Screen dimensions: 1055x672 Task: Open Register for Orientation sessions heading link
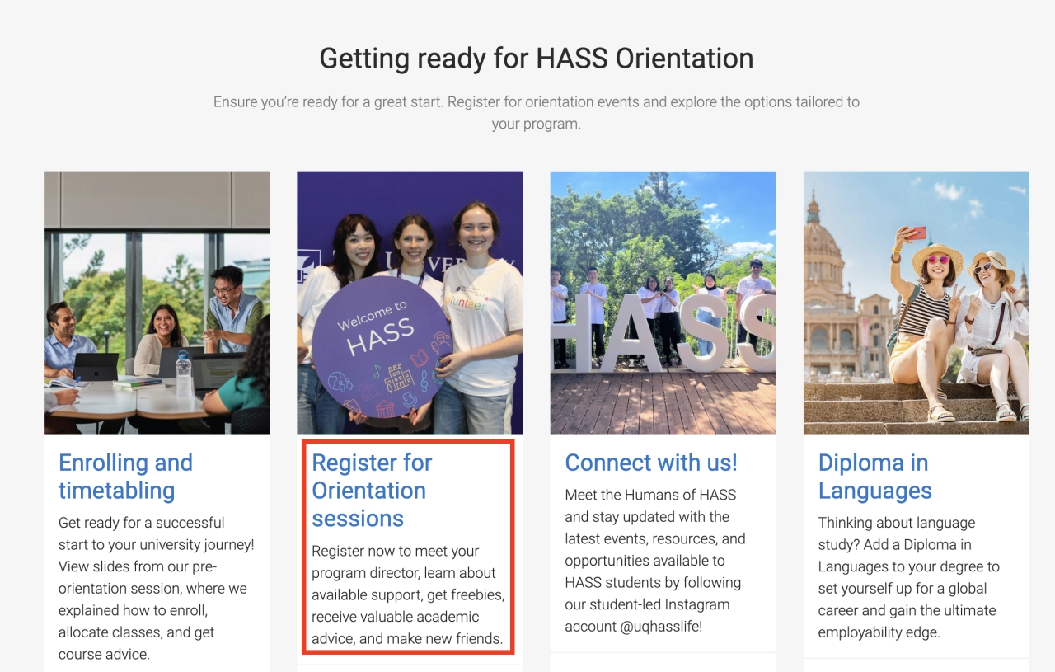(372, 491)
